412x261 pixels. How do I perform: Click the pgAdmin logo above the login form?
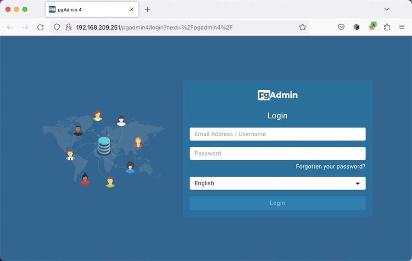(277, 95)
